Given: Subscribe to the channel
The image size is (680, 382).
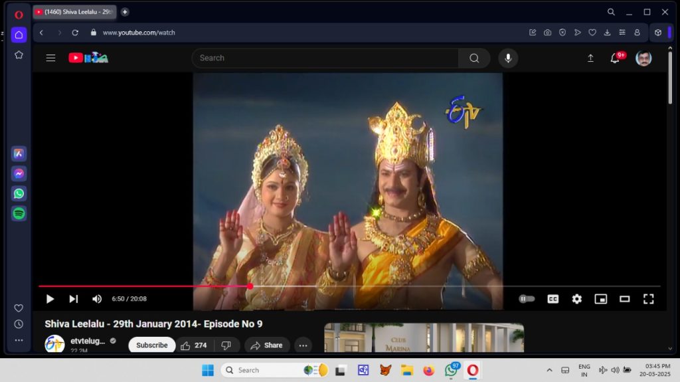Looking at the screenshot, I should tap(152, 345).
